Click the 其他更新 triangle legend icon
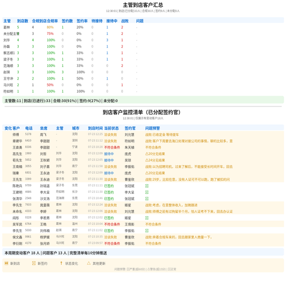The image size is (286, 282). tap(89, 263)
